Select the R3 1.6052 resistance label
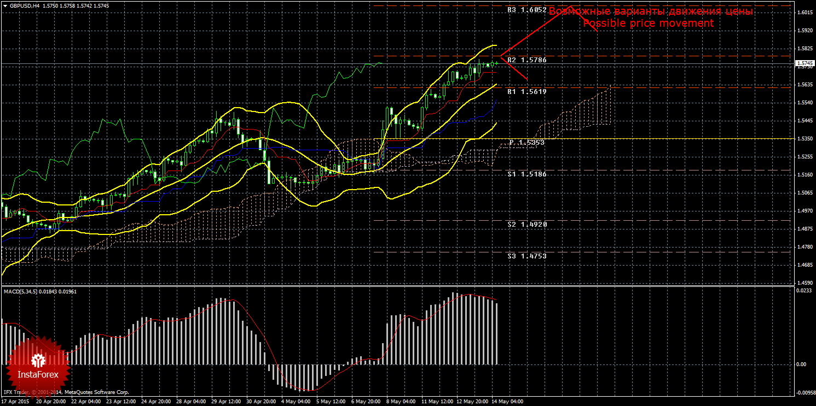The height and width of the screenshot is (406, 816). [x=526, y=10]
